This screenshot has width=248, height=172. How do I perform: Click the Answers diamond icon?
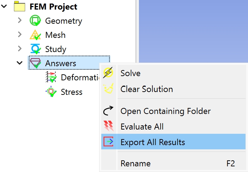click(x=35, y=63)
